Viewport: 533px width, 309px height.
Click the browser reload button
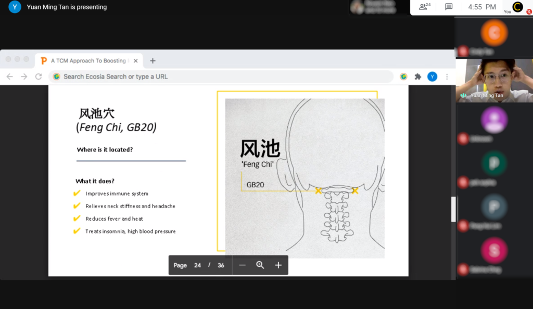[x=39, y=76]
